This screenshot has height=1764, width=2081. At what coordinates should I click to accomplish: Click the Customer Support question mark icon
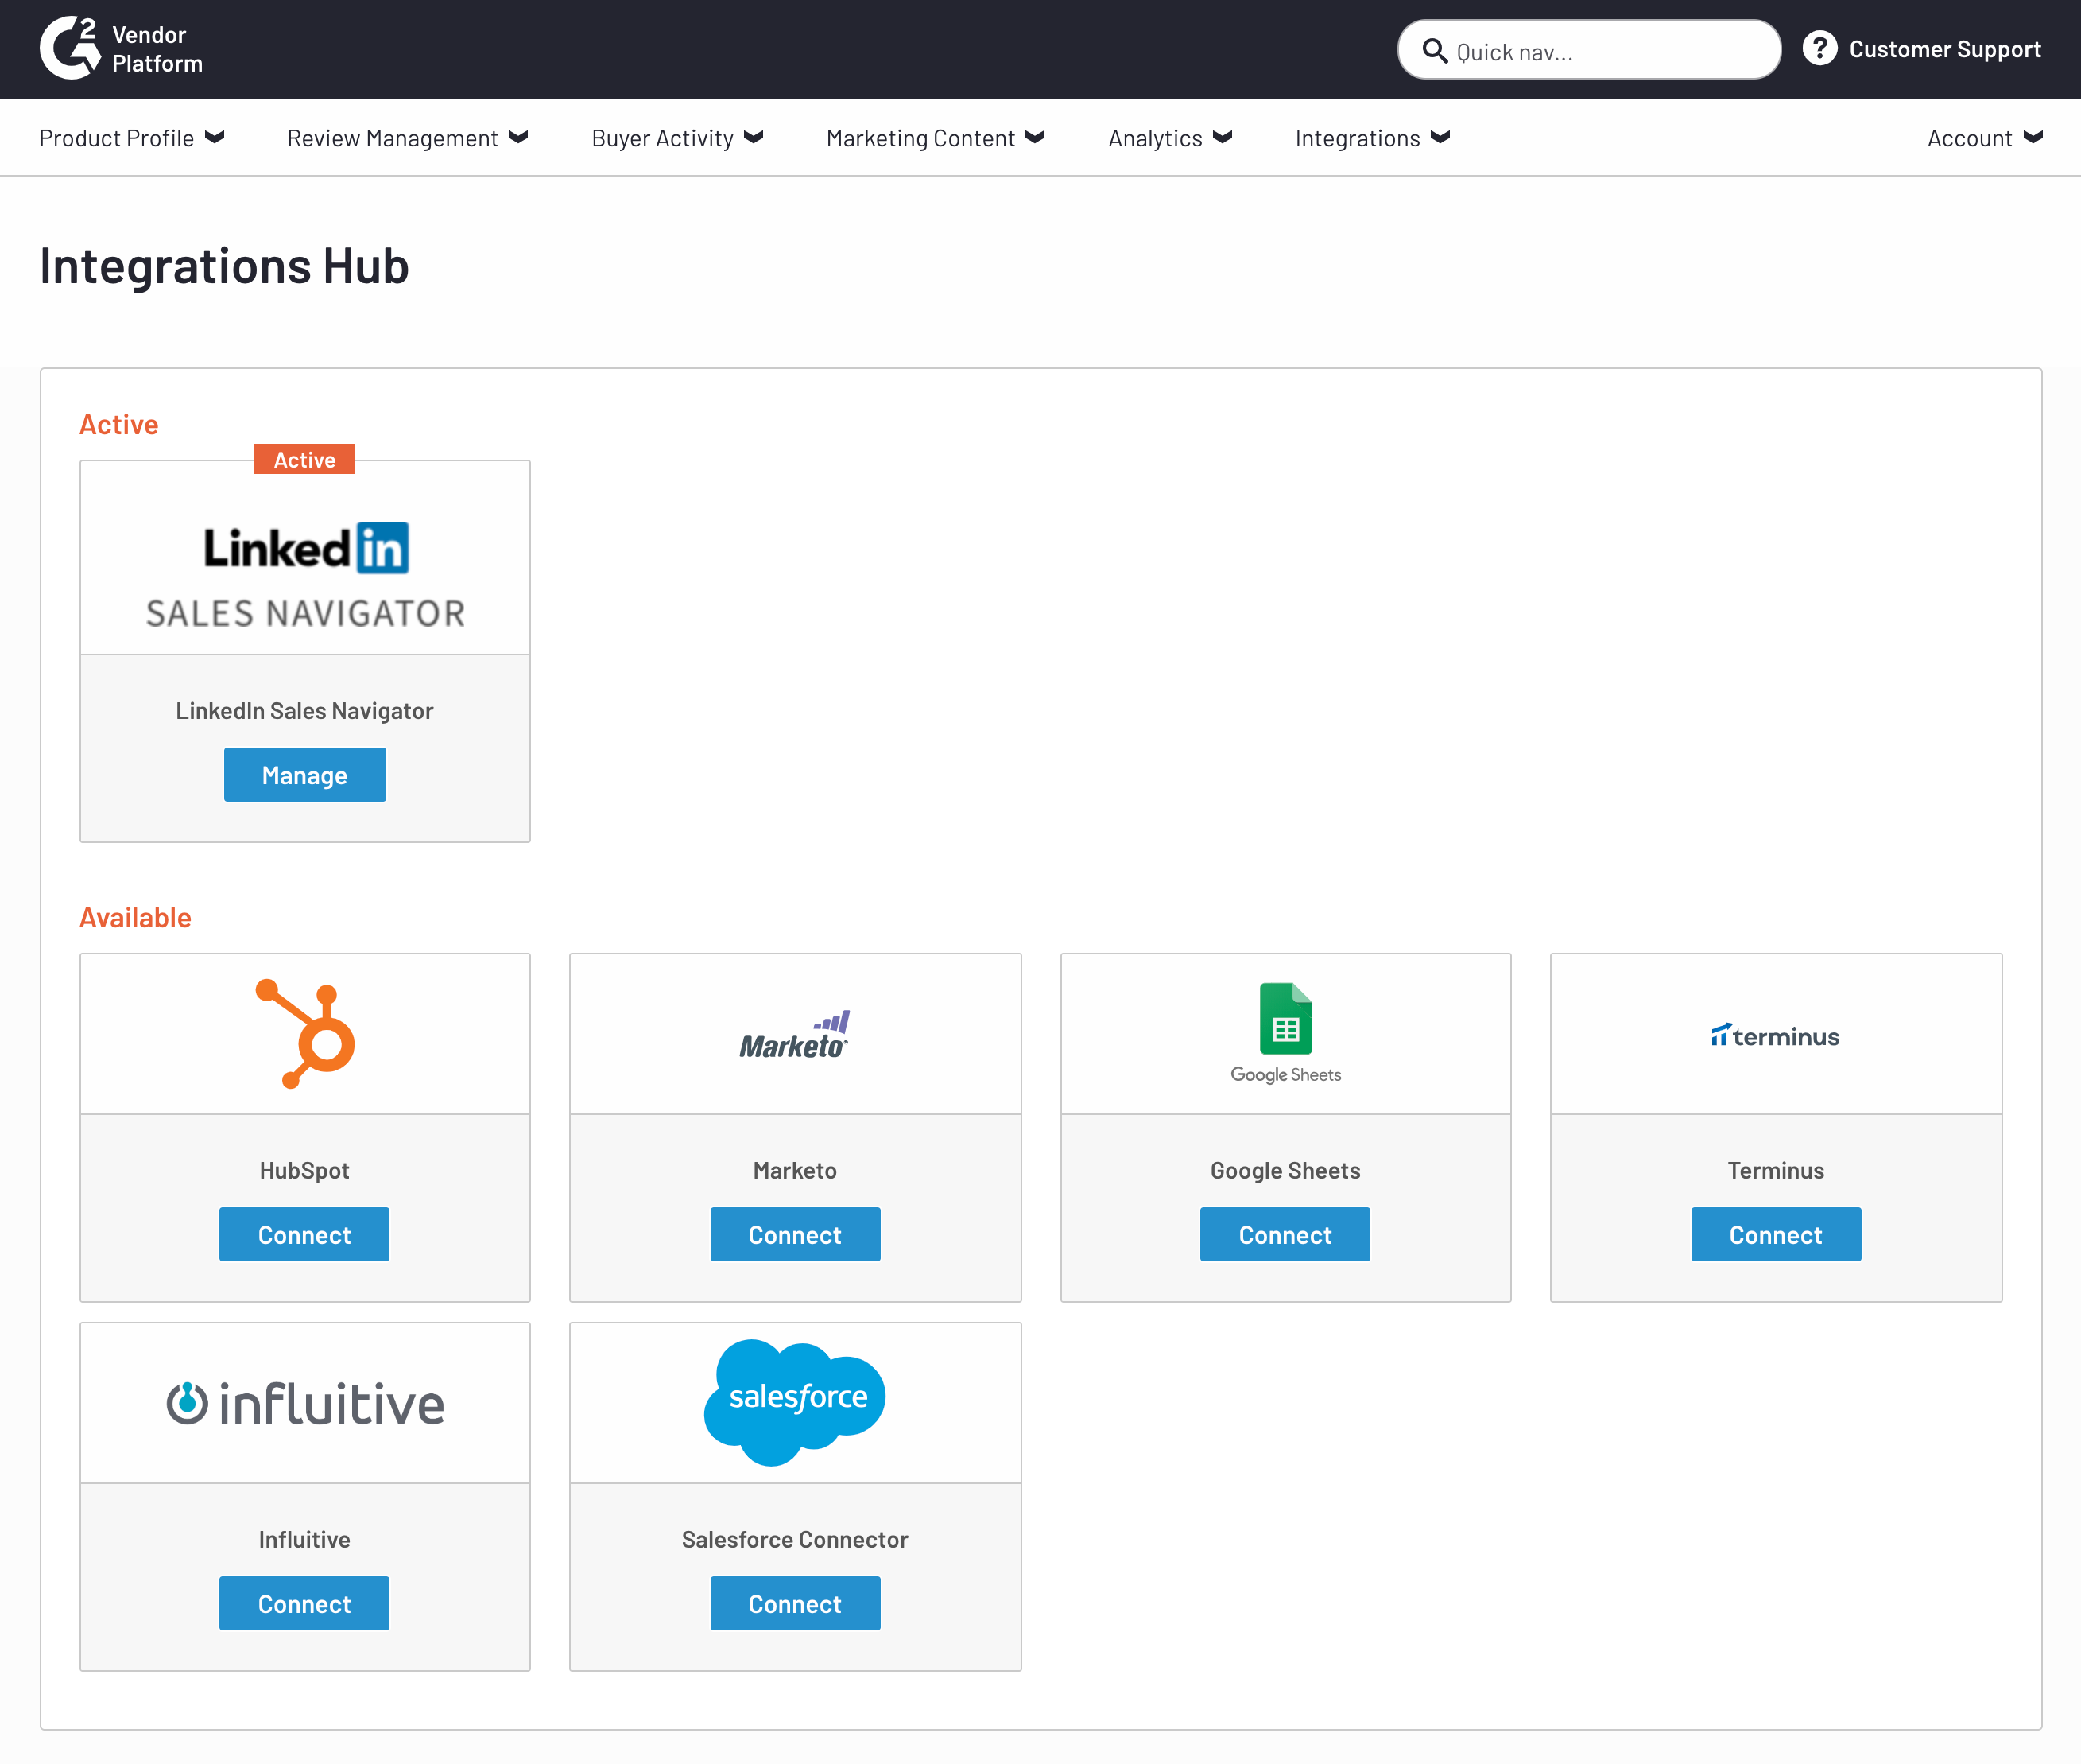(x=1819, y=48)
